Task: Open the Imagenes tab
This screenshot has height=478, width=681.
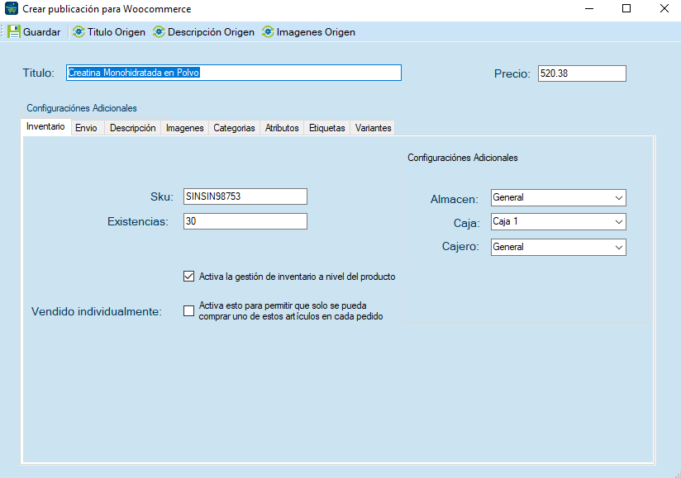Action: (x=184, y=128)
